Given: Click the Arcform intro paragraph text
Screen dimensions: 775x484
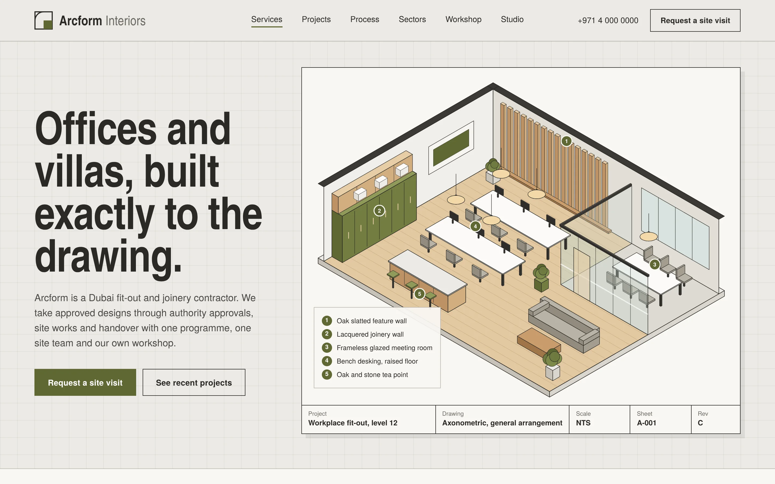Looking at the screenshot, I should click(145, 321).
